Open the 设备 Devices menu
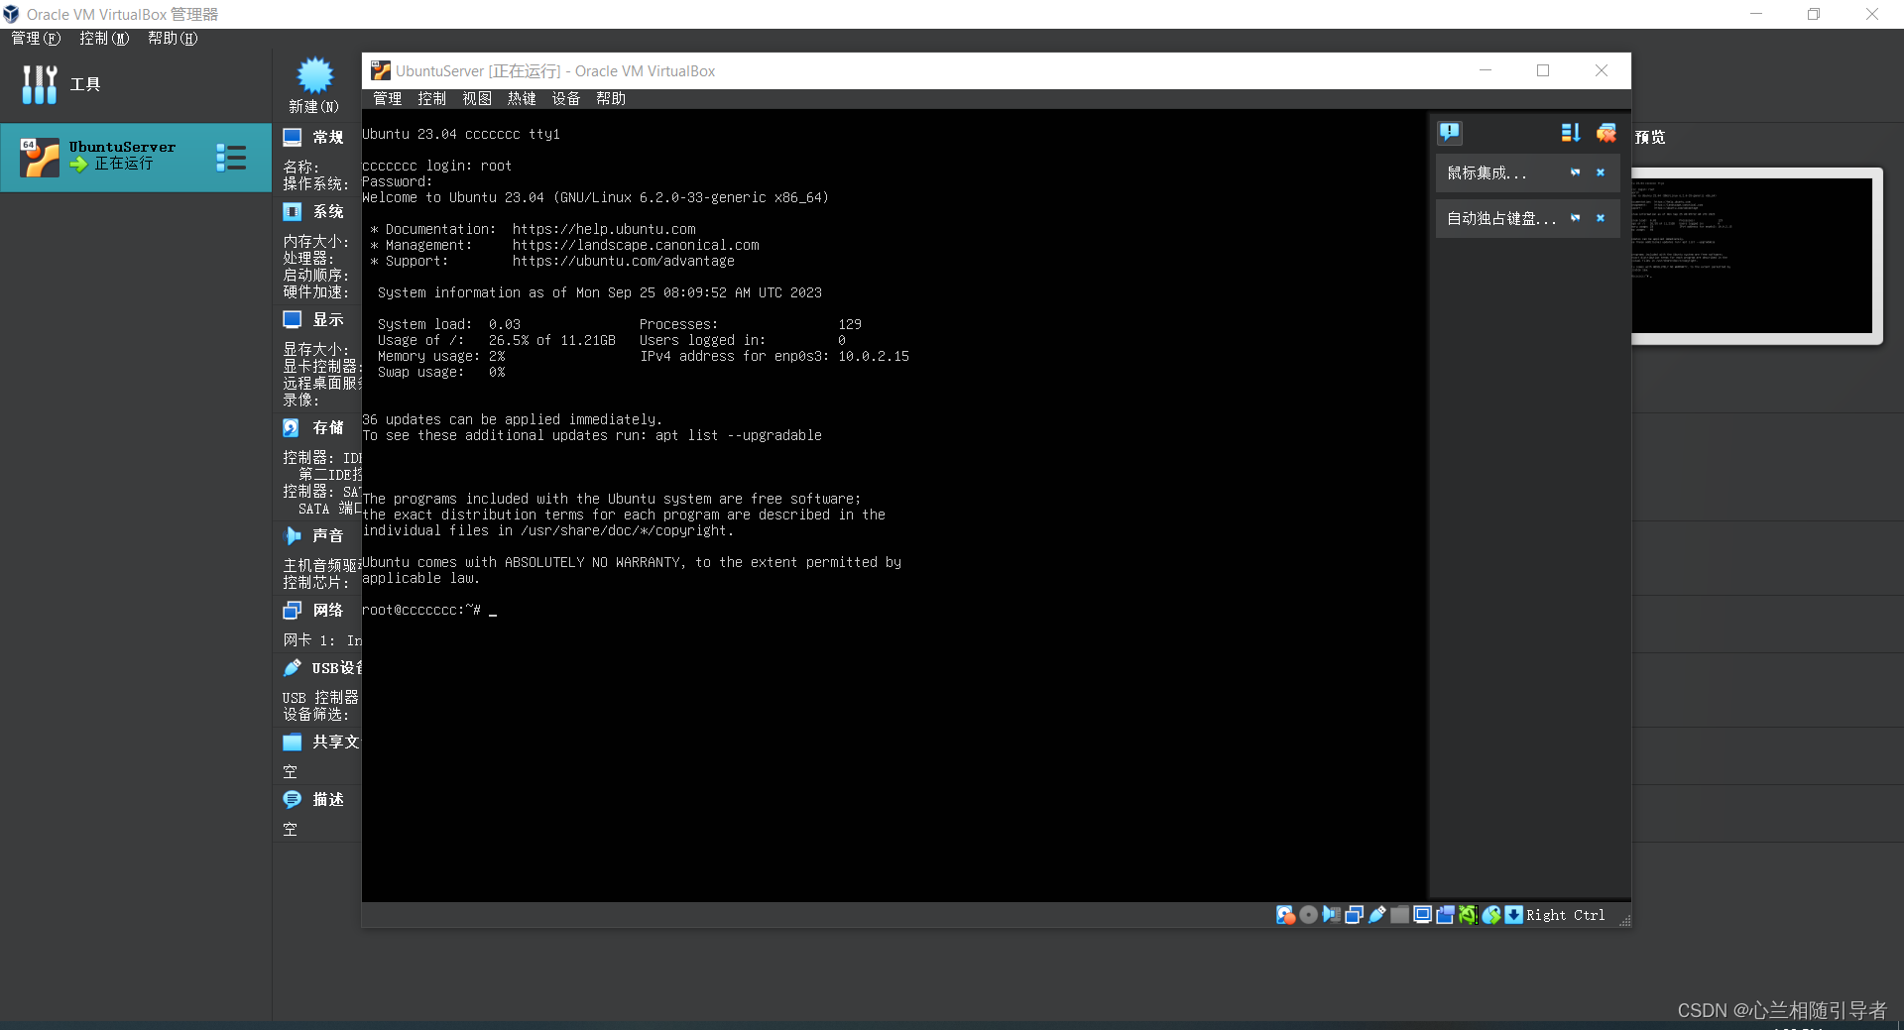This screenshot has height=1030, width=1904. [x=565, y=98]
